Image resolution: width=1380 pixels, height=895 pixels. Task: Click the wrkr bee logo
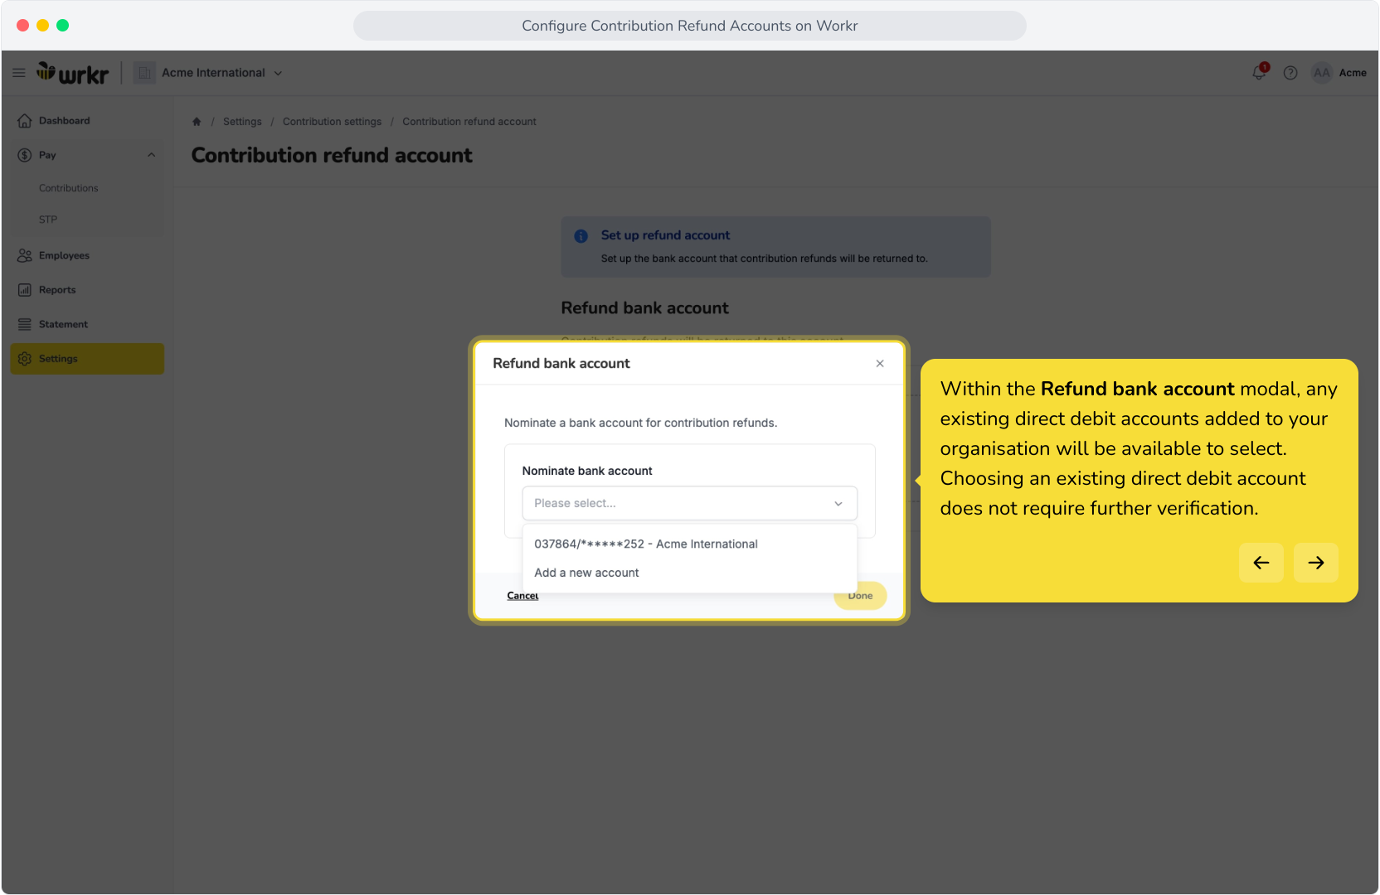point(72,73)
